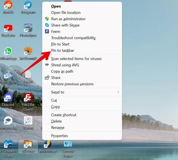Select Copy in the context menu
This screenshot has height=160, width=178.
click(x=82, y=107)
